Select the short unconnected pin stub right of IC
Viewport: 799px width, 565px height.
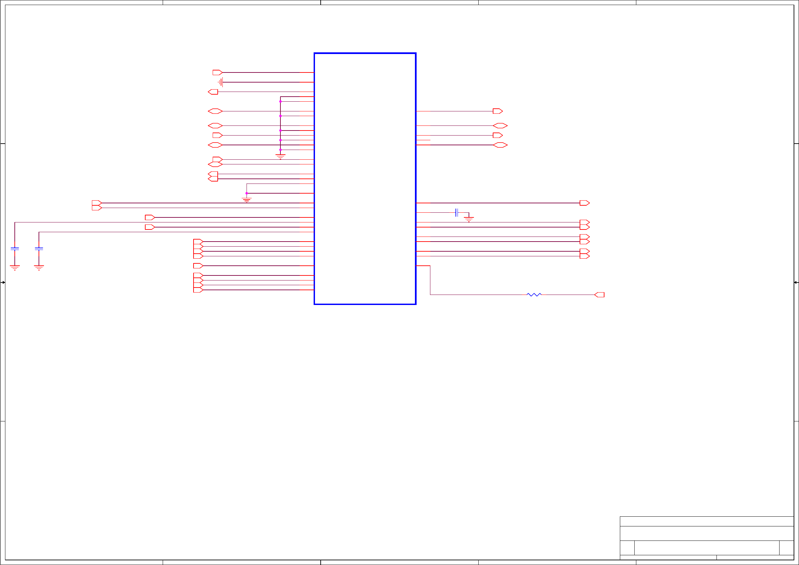tap(423, 140)
